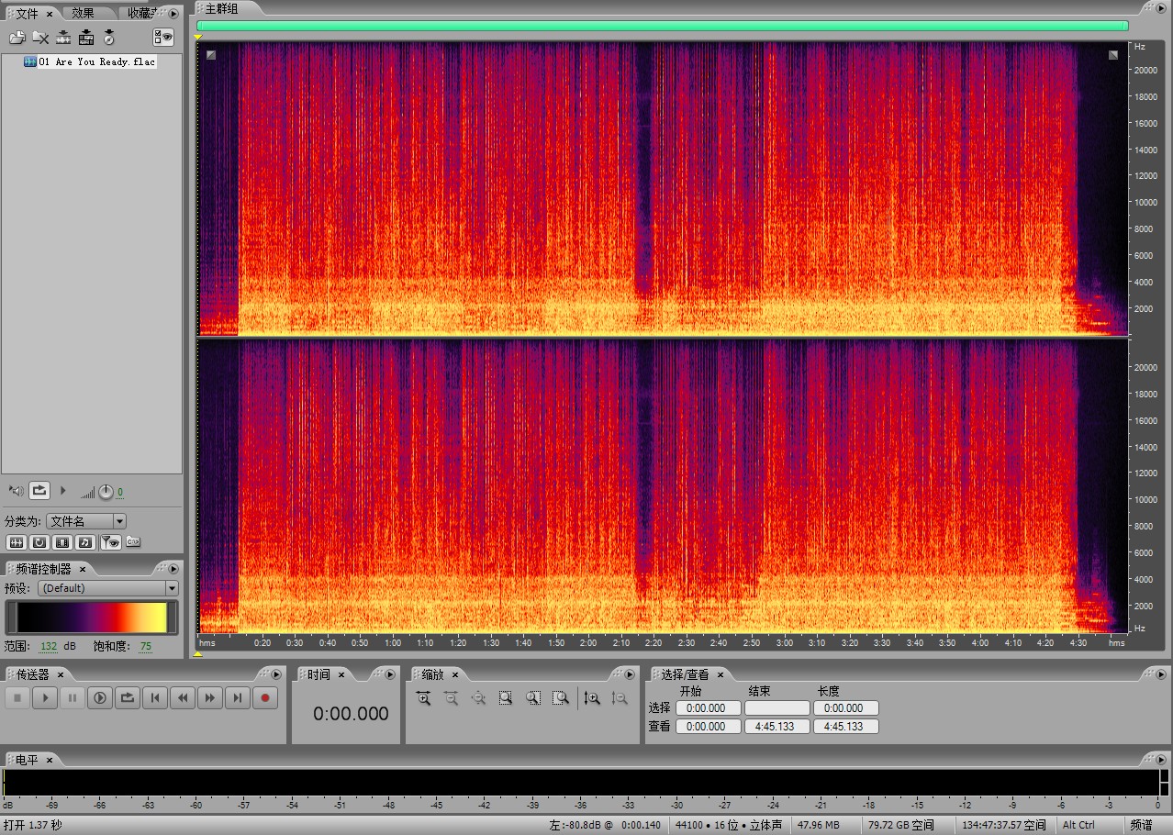The image size is (1173, 835).
Task: Click Zoom Out Full Both Axes icon
Action: (x=478, y=698)
